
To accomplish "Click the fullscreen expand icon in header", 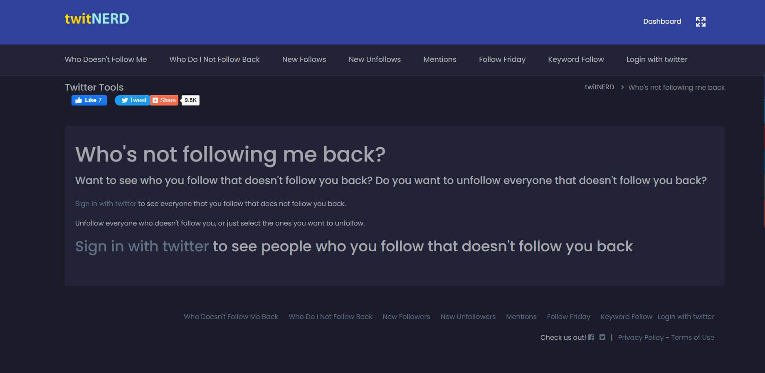I will [x=701, y=22].
